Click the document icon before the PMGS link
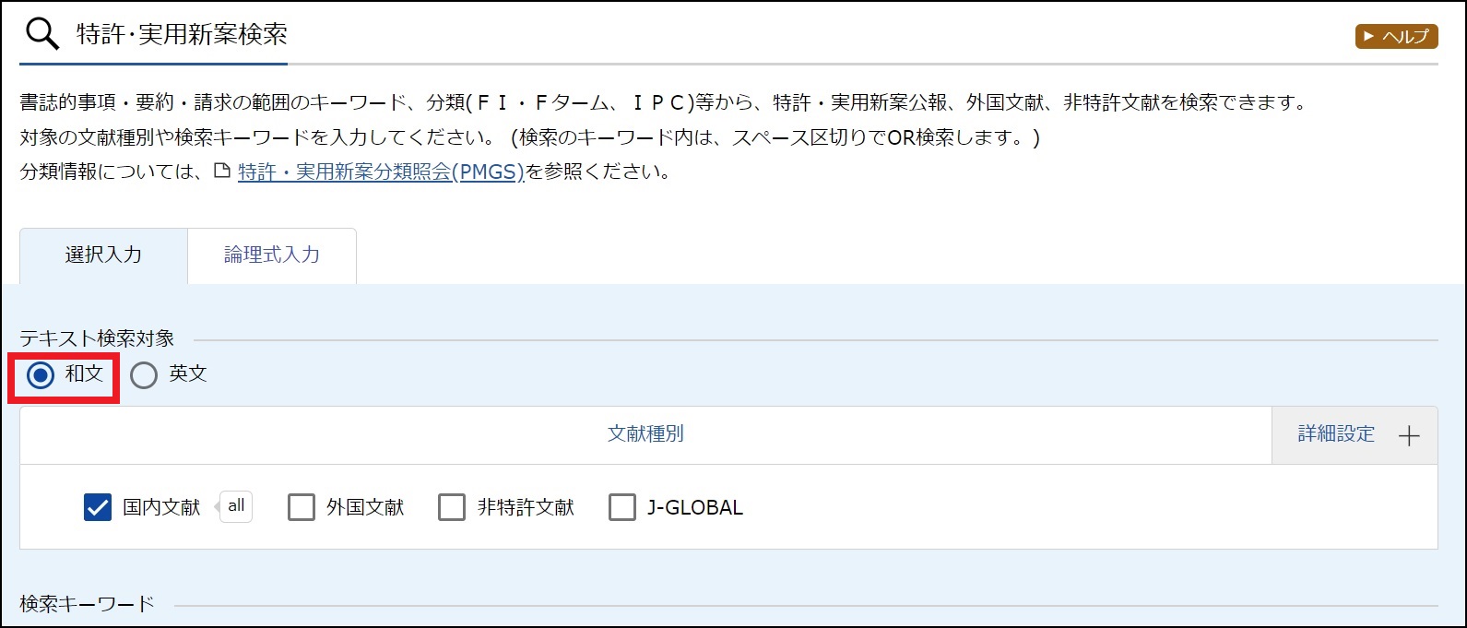 coord(221,172)
